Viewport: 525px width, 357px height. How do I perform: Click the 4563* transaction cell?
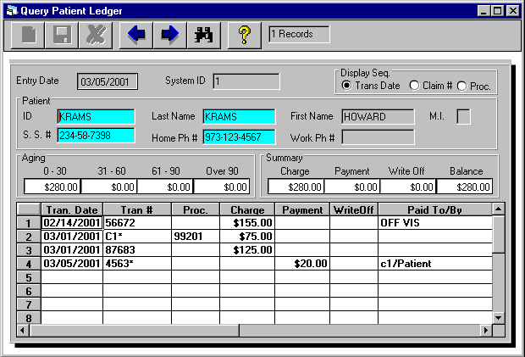tap(137, 264)
